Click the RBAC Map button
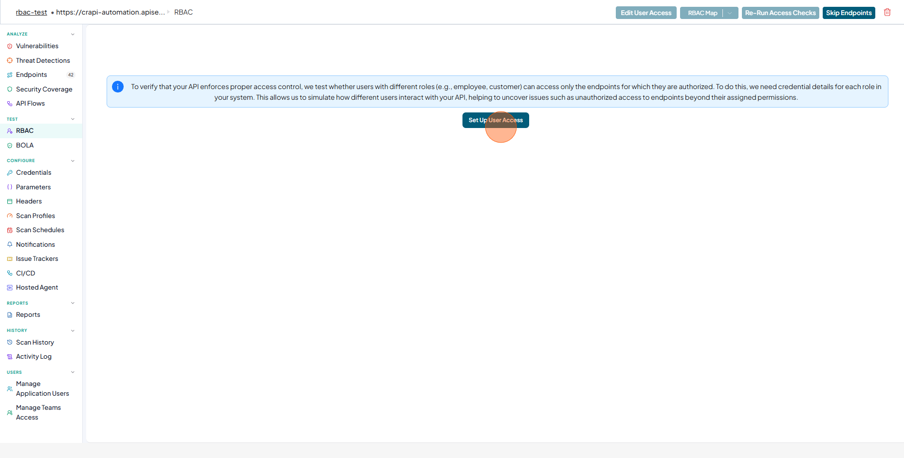Viewport: 904px width, 458px height. 702,13
